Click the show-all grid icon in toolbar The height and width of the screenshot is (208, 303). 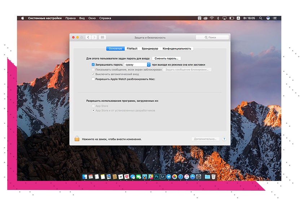tap(102, 37)
